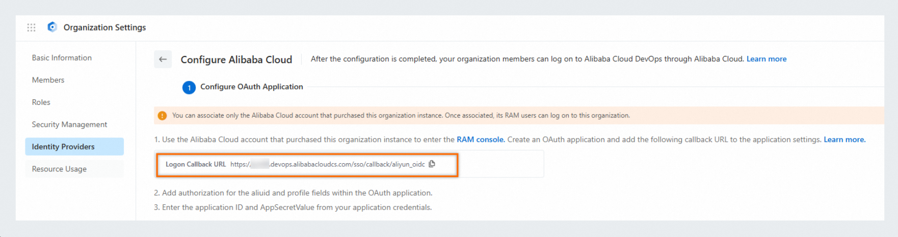Click the Alibaba Cloud DevOps logo
The image size is (898, 237).
(x=52, y=27)
